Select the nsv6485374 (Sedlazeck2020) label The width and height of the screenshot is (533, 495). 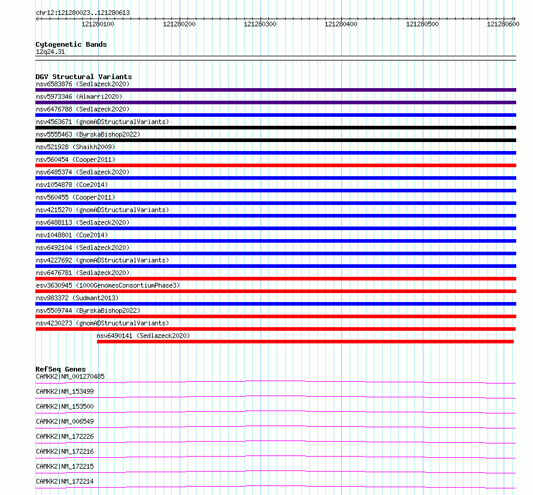pos(83,172)
